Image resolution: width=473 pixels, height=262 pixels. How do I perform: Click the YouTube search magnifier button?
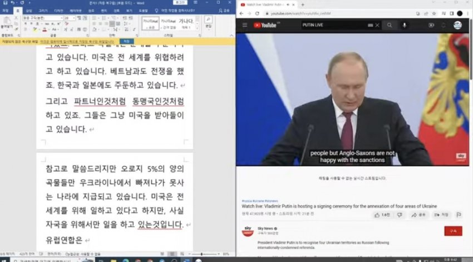tap(390, 25)
